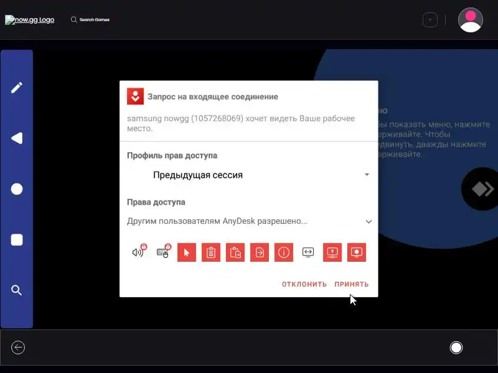Click the Профиль прав доступа heading
Image resolution: width=498 pixels, height=373 pixels.
point(172,155)
